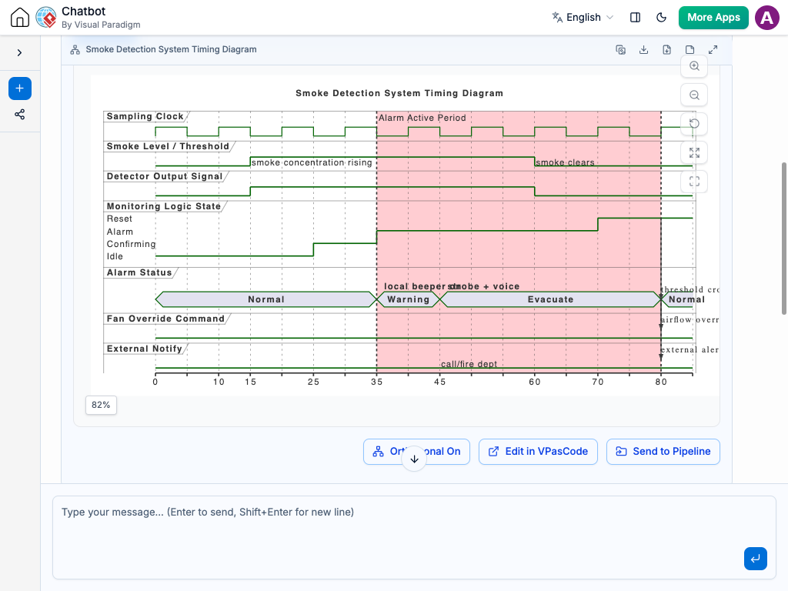Click the page vertical scrollbar

[x=783, y=239]
